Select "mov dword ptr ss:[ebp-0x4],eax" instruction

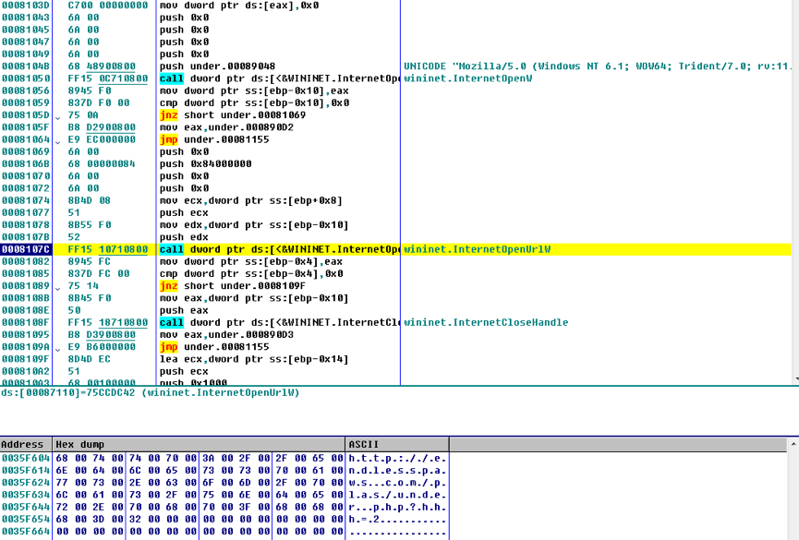coord(251,261)
